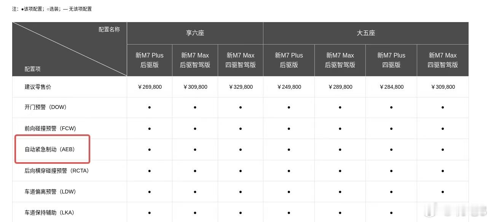Viewport: 491px width, 222px height.
Task: Select the 配置项 corner label
Action: pos(32,69)
